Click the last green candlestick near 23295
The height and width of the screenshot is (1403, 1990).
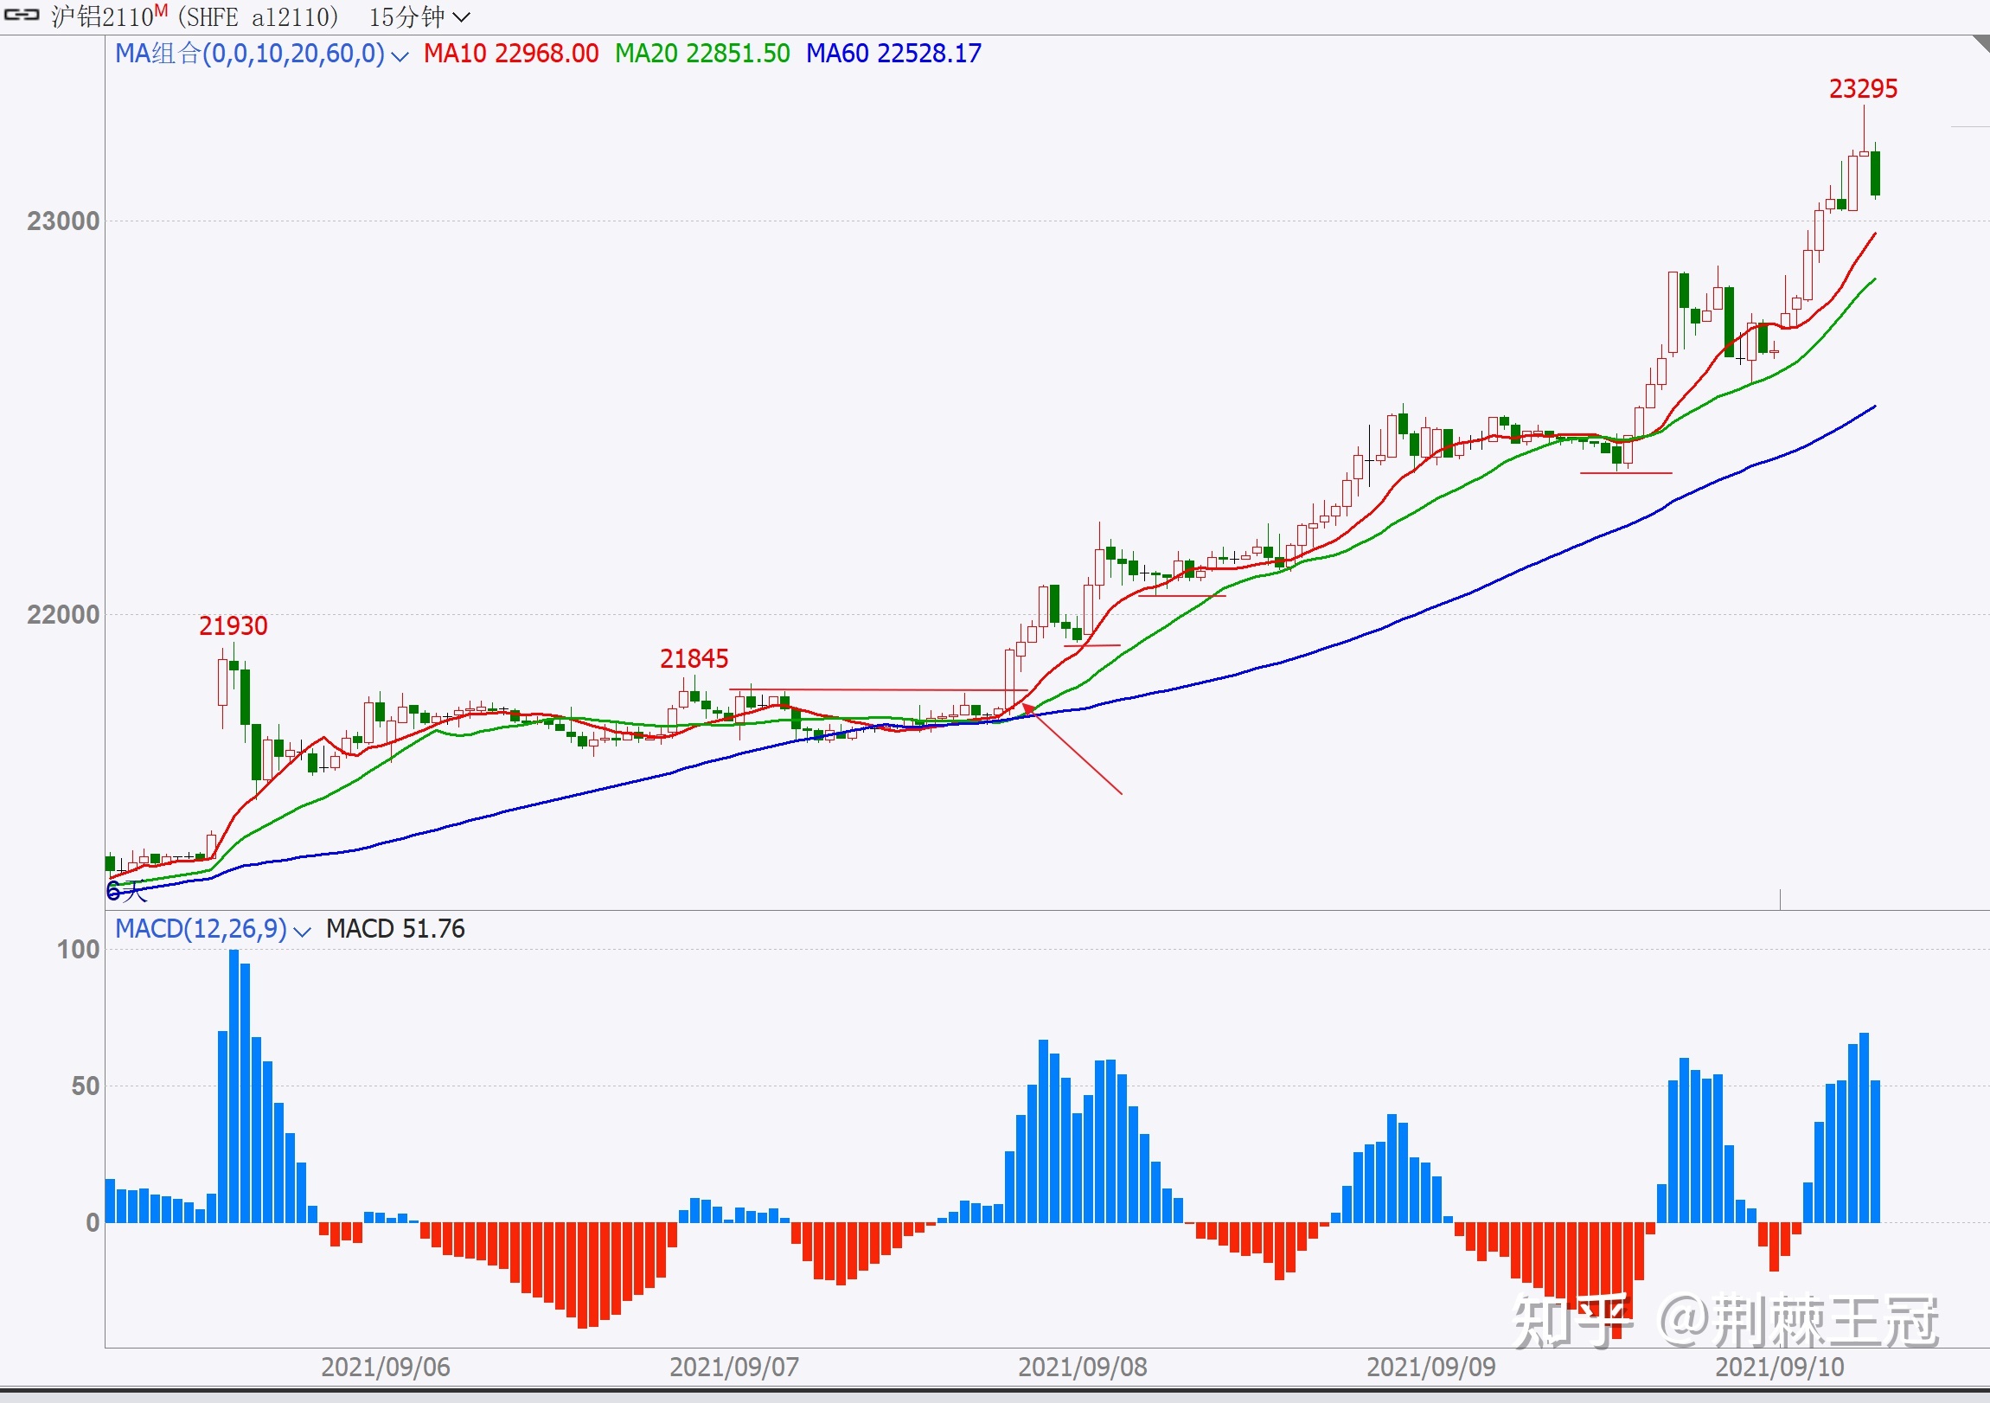coord(1876,173)
